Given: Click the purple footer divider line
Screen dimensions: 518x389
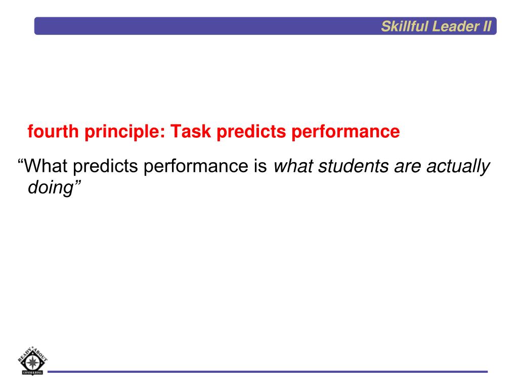Looking at the screenshot, I should pos(268,372).
